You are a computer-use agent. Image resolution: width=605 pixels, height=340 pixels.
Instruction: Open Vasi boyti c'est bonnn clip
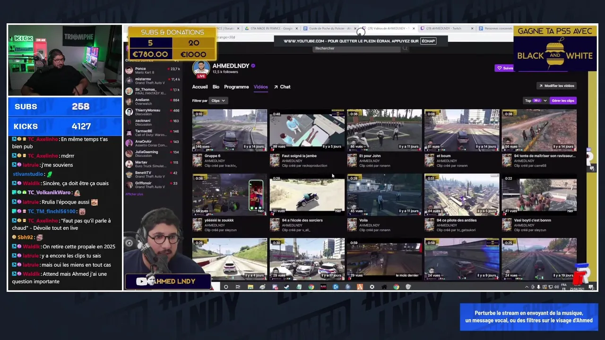(x=539, y=195)
